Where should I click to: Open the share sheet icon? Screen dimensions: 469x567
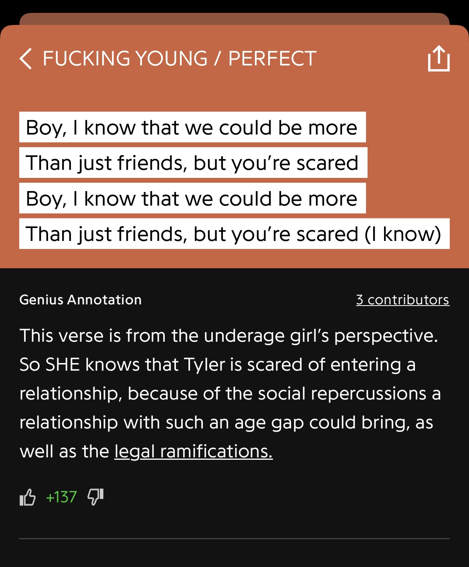(439, 59)
